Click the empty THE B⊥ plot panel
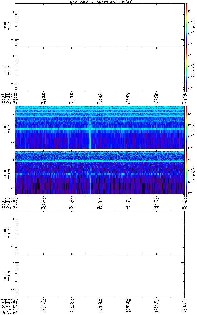 tap(100, 232)
